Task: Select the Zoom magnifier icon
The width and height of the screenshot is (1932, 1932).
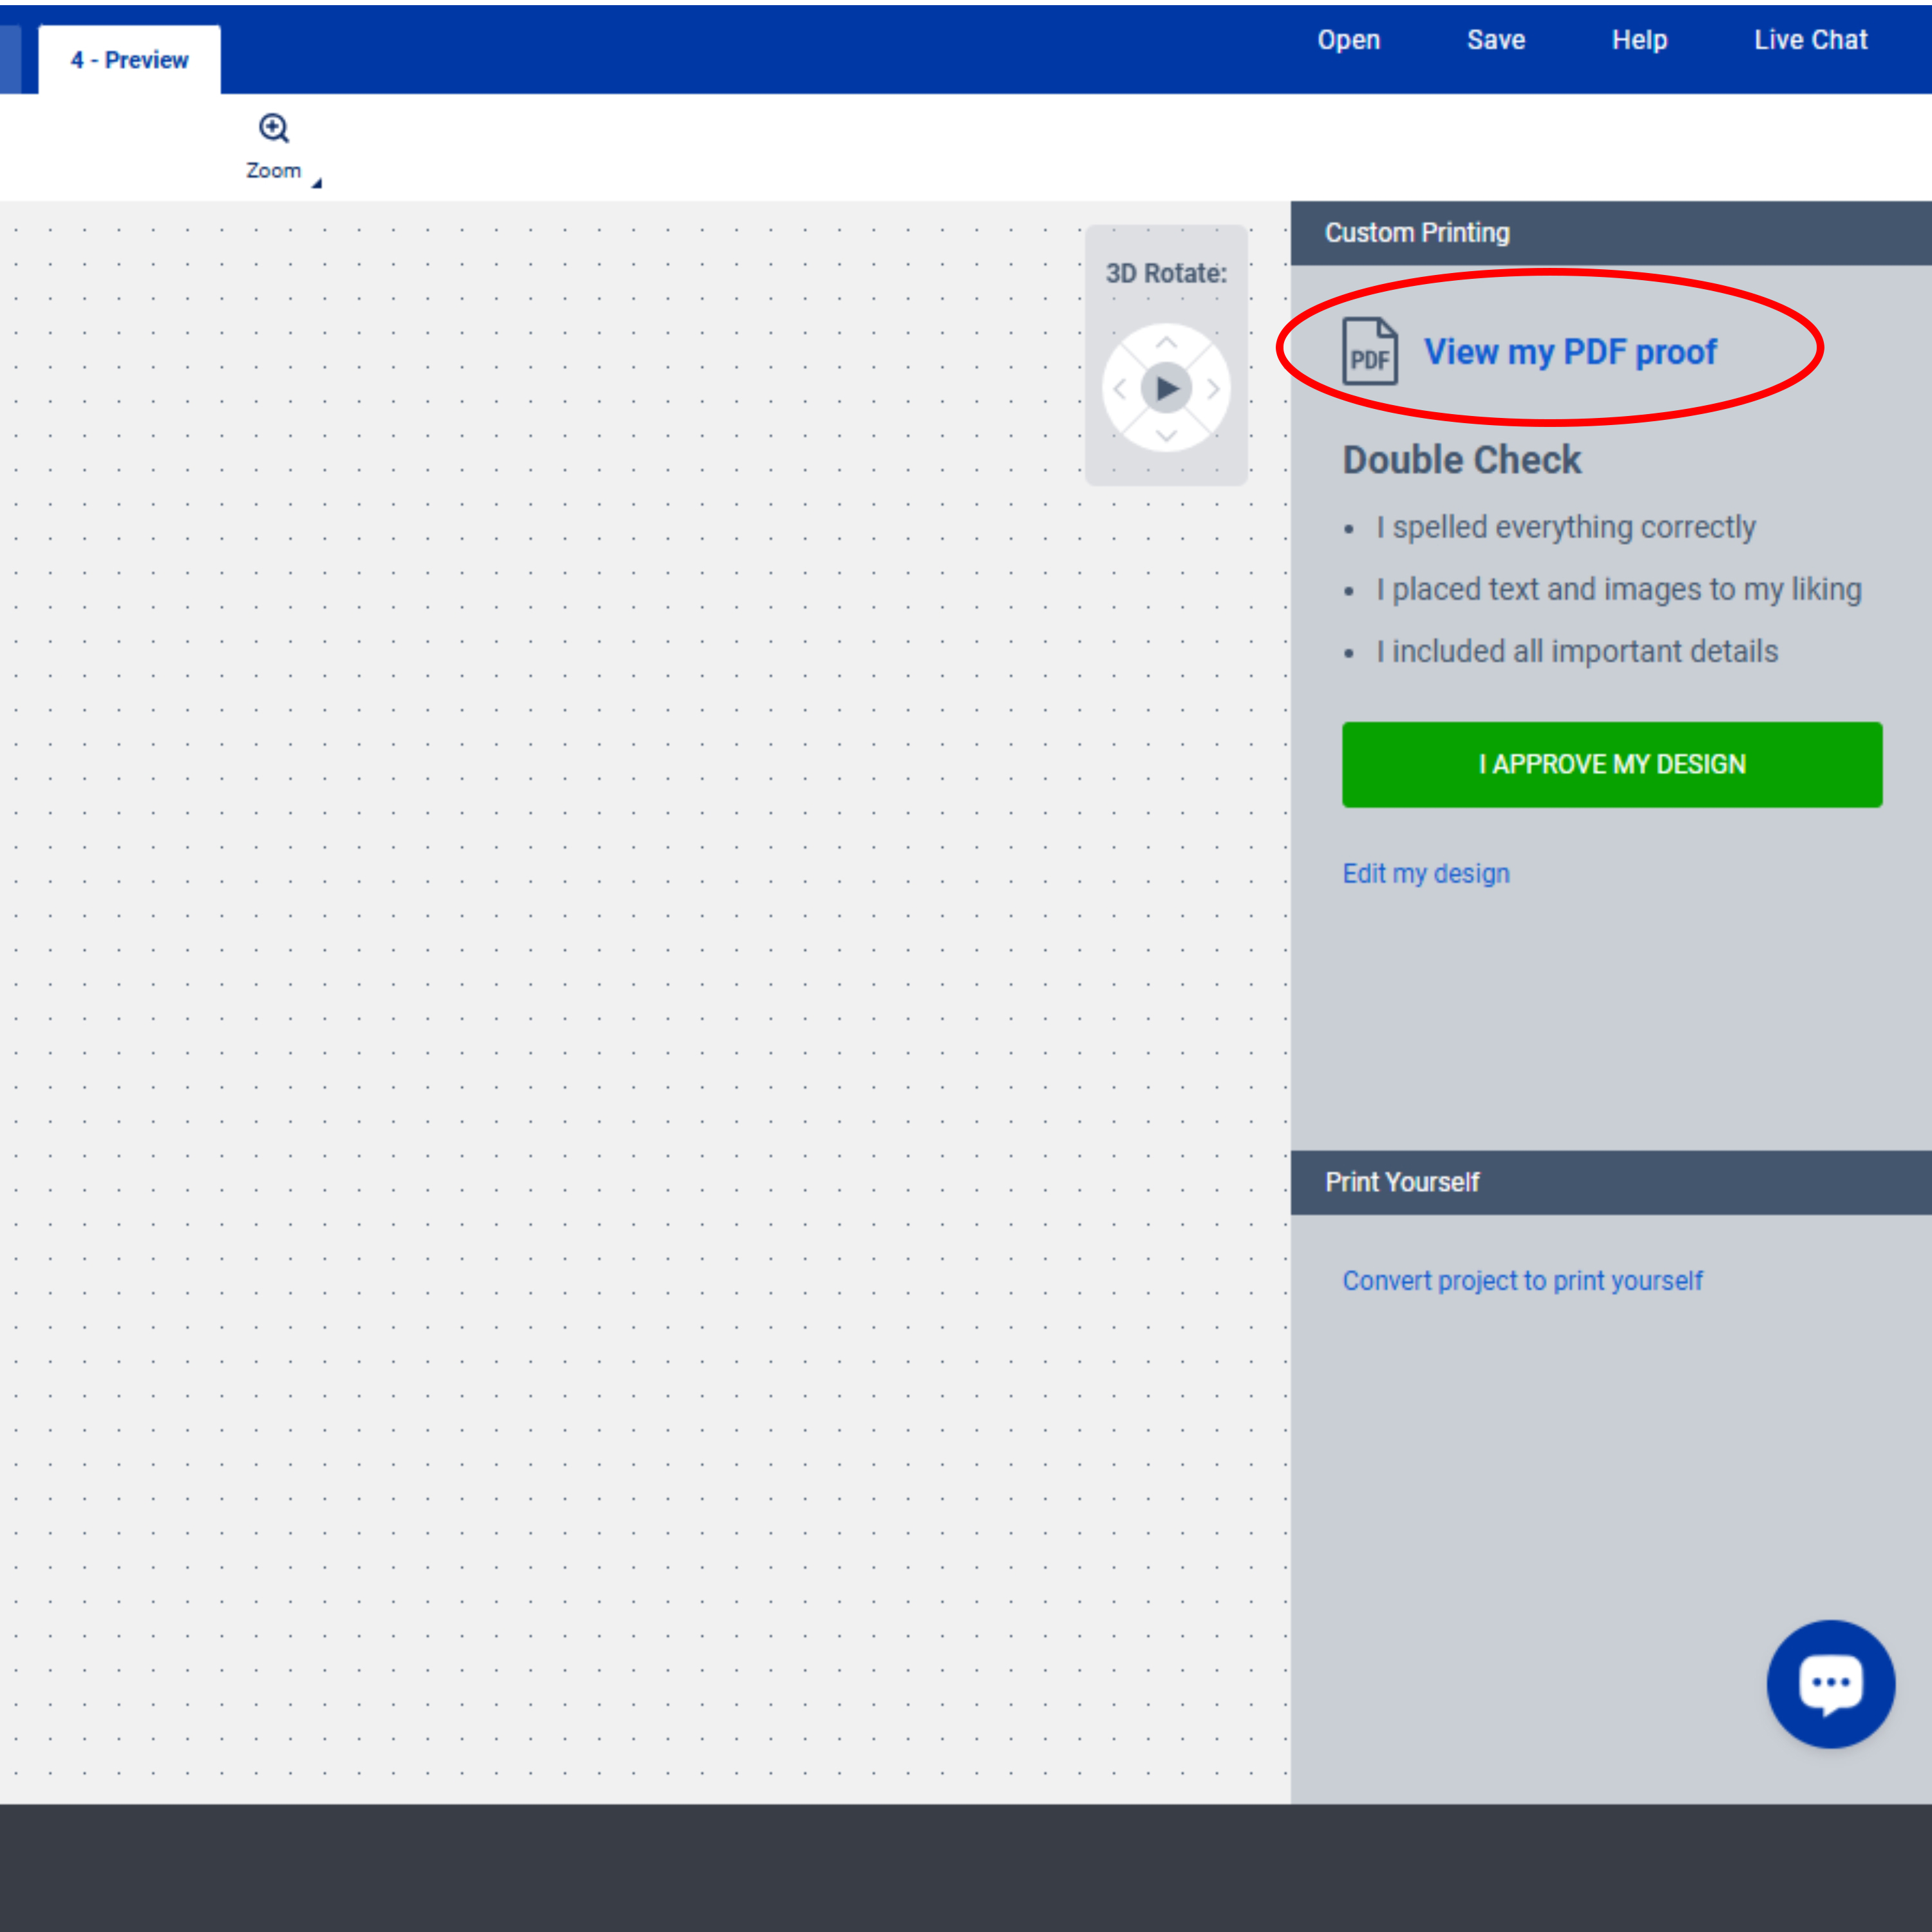Action: 274,127
